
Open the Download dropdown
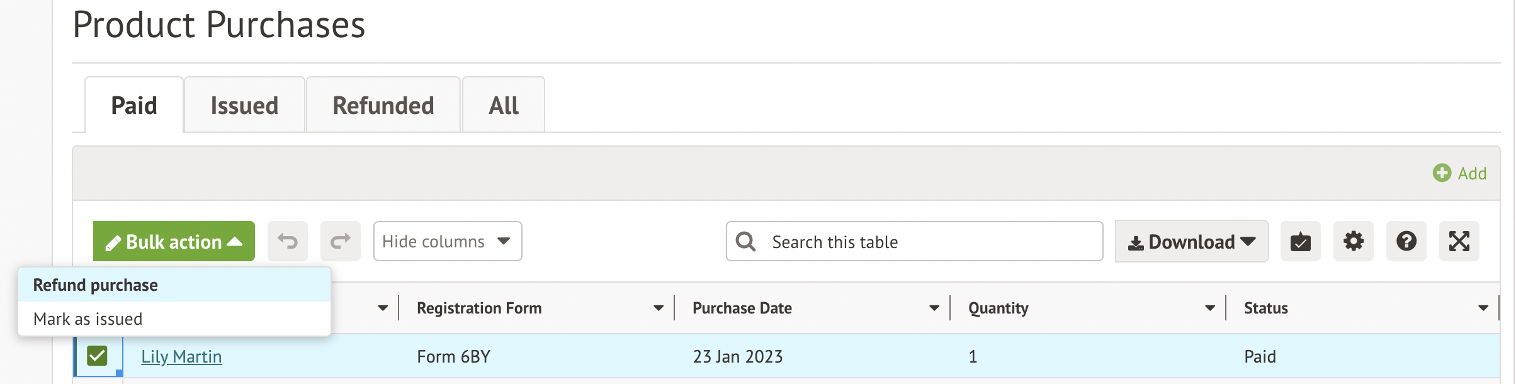point(1191,242)
